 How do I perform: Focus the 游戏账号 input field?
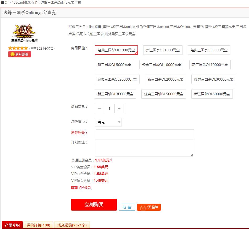click(145, 134)
